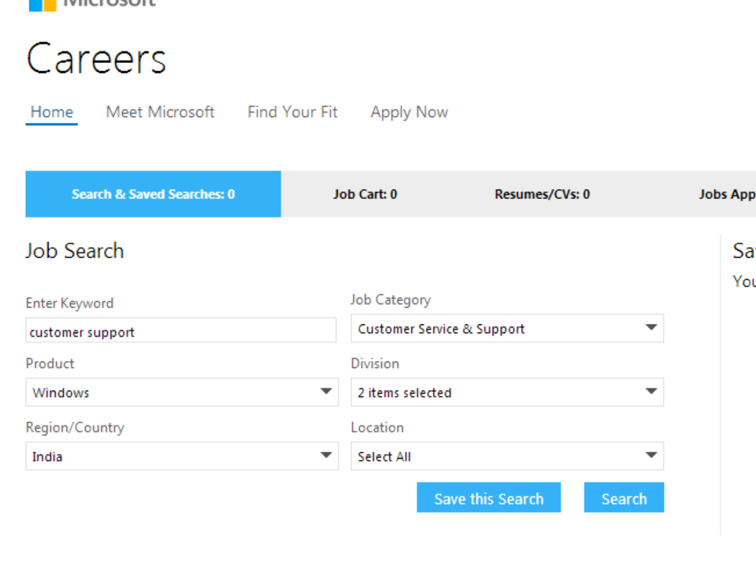Open the Meet Microsoft page
Viewport: 756px width, 567px height.
[x=160, y=112]
